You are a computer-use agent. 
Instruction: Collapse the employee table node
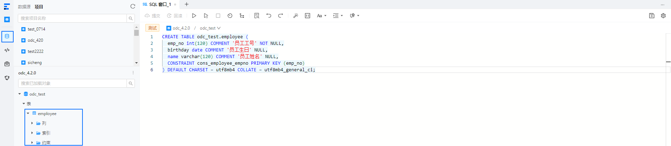click(28, 113)
